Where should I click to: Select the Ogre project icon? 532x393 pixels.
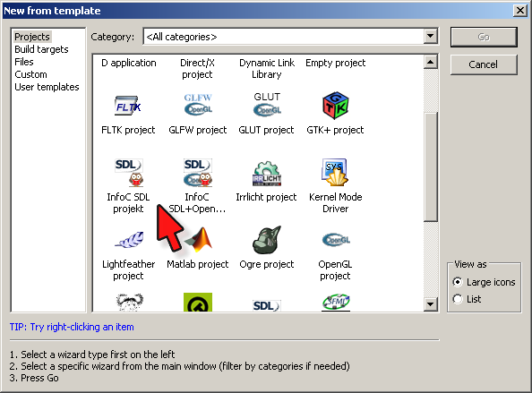pos(267,240)
